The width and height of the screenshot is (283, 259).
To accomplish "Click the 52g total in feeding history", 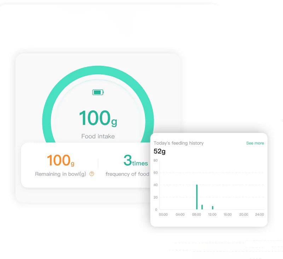I will click(160, 152).
